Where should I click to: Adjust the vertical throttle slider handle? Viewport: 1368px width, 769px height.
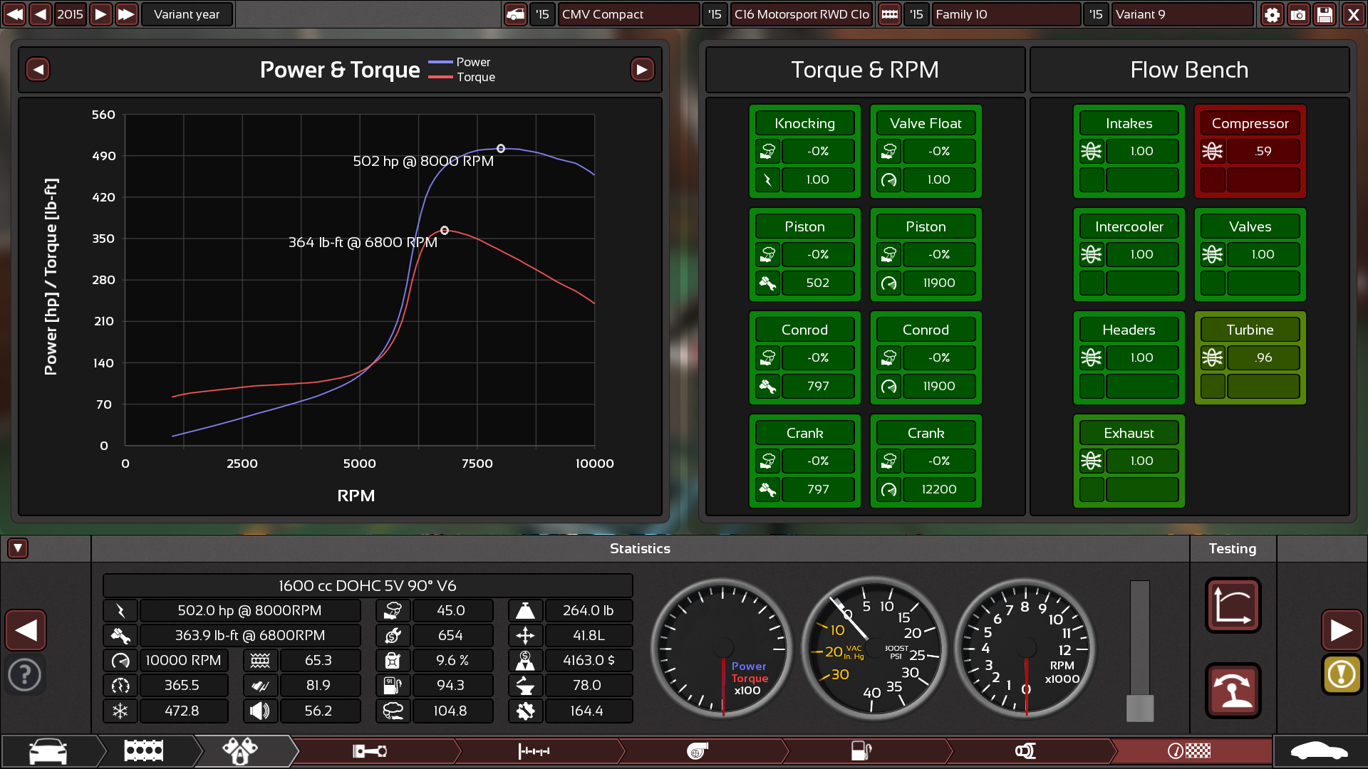point(1139,708)
